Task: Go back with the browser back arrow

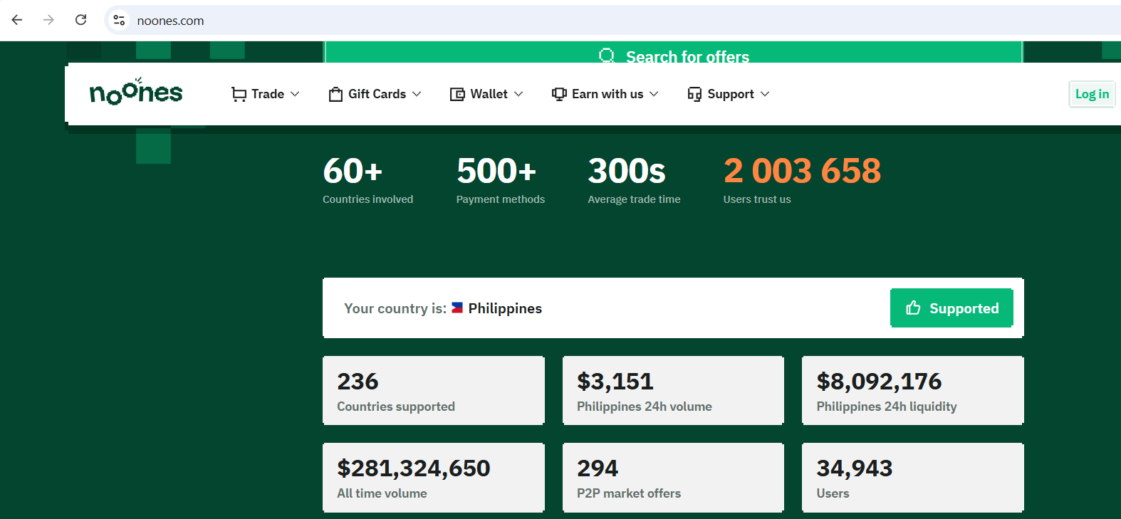Action: point(17,20)
